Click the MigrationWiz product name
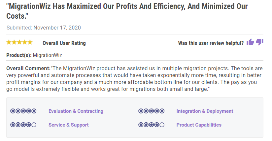The height and width of the screenshot is (141, 272). click(x=48, y=55)
